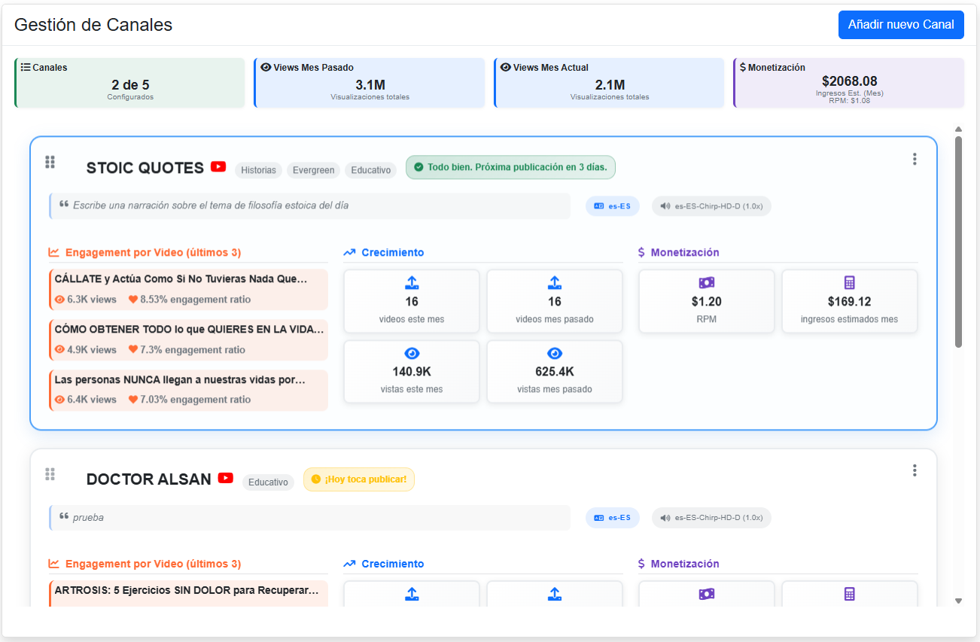Click the quote icon in STOIC QUOTES prompt
This screenshot has height=642, width=980.
point(64,205)
